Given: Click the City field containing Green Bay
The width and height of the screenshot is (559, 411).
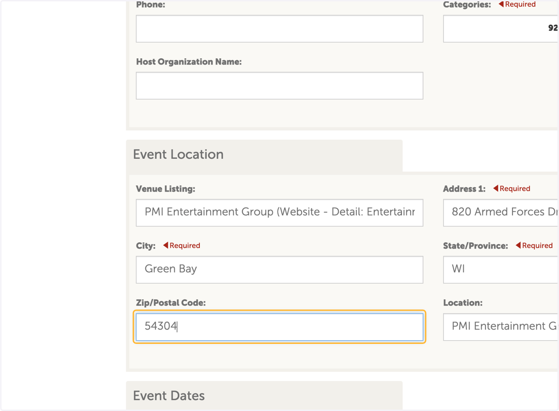Looking at the screenshot, I should pyautogui.click(x=279, y=270).
